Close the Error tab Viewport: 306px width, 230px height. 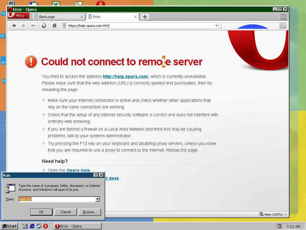(x=135, y=17)
